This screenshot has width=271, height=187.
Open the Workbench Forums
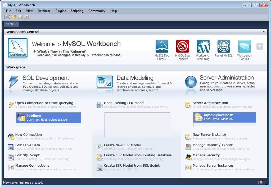(244, 46)
